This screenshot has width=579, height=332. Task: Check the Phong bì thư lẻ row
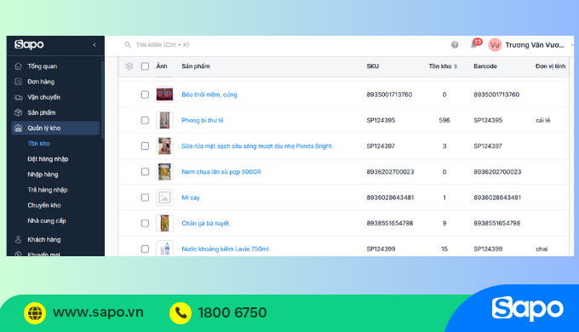click(x=145, y=120)
